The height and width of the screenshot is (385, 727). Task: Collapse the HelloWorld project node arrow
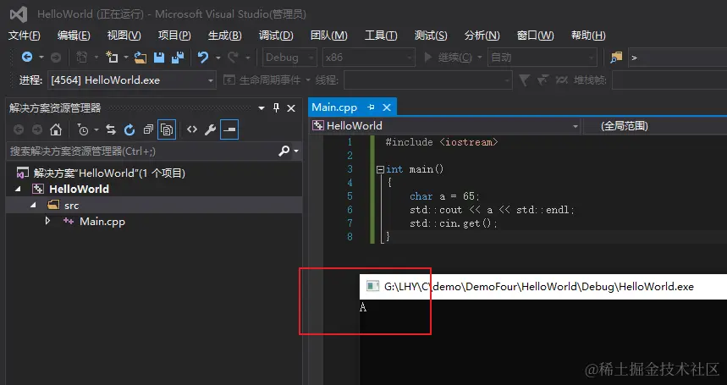pos(18,189)
